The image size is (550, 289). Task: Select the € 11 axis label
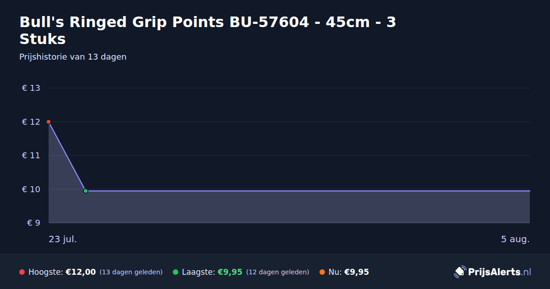pyautogui.click(x=31, y=156)
